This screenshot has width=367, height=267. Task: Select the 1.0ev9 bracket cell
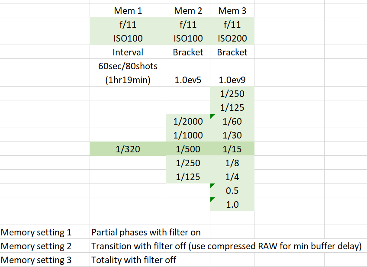[x=232, y=80]
